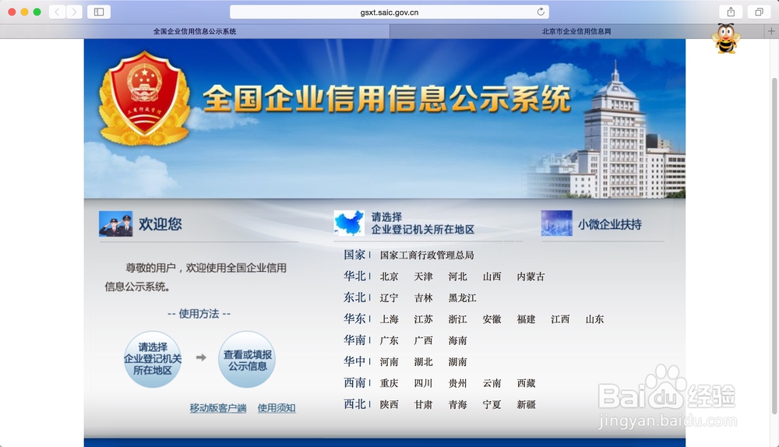Screen dimensions: 779x447
Task: Select 陕西 region
Action: click(x=389, y=405)
